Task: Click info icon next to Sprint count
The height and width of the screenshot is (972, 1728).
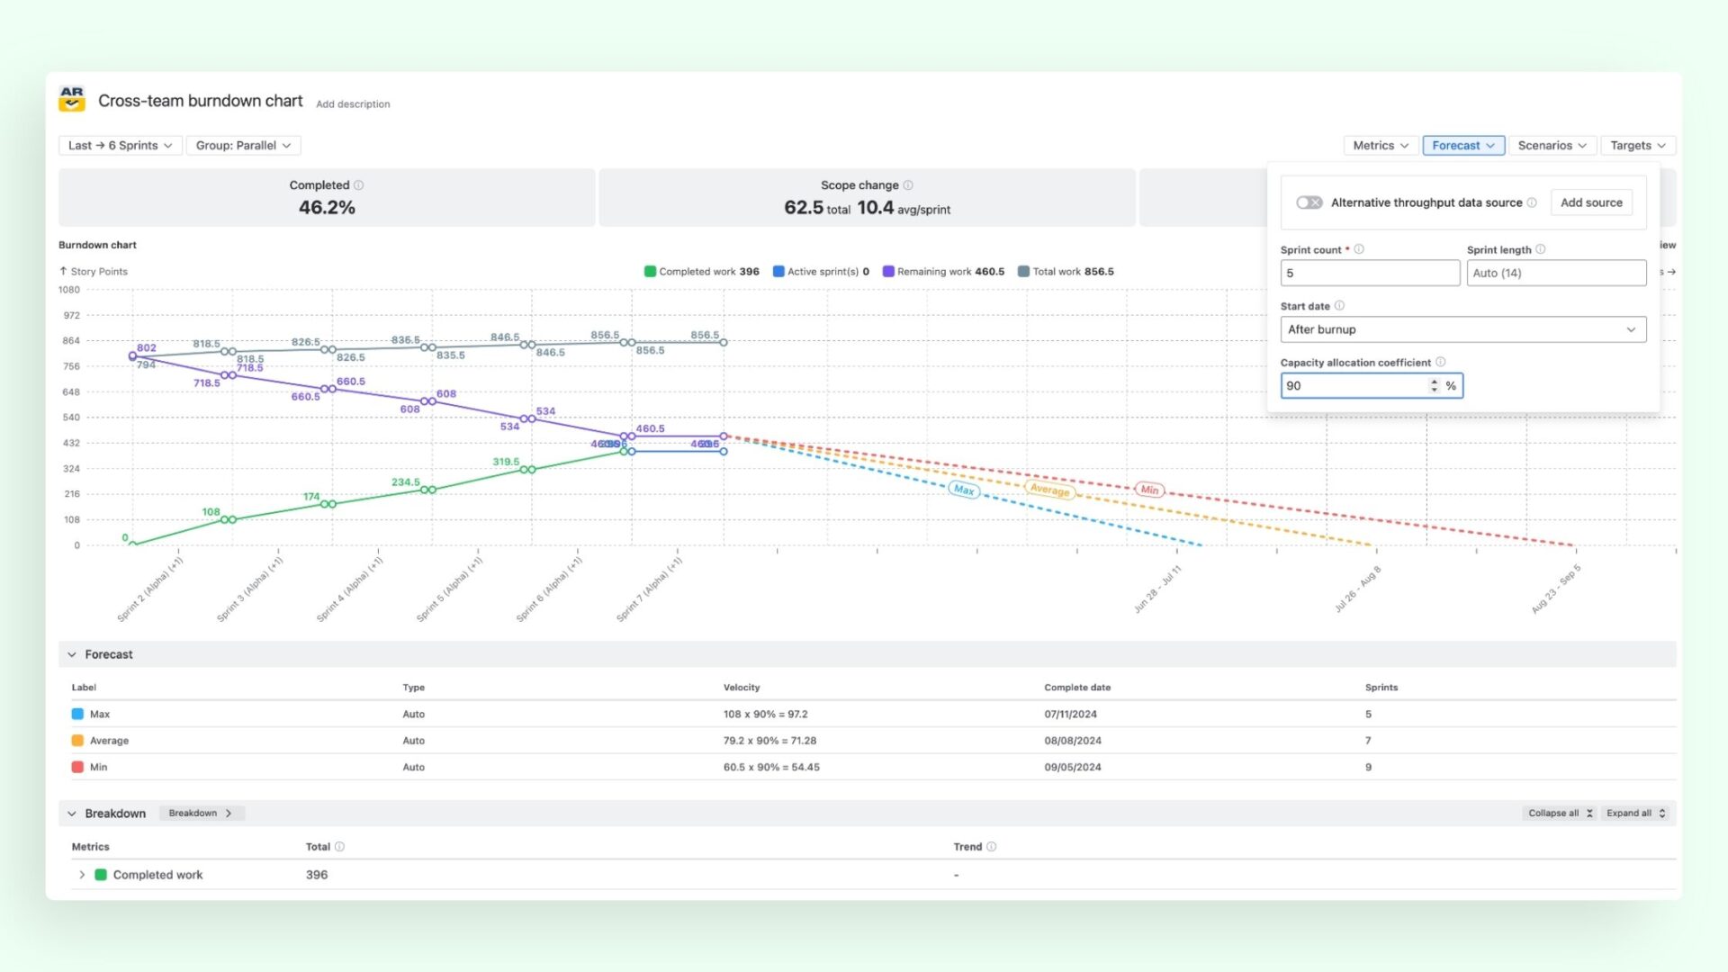Action: pos(1359,249)
